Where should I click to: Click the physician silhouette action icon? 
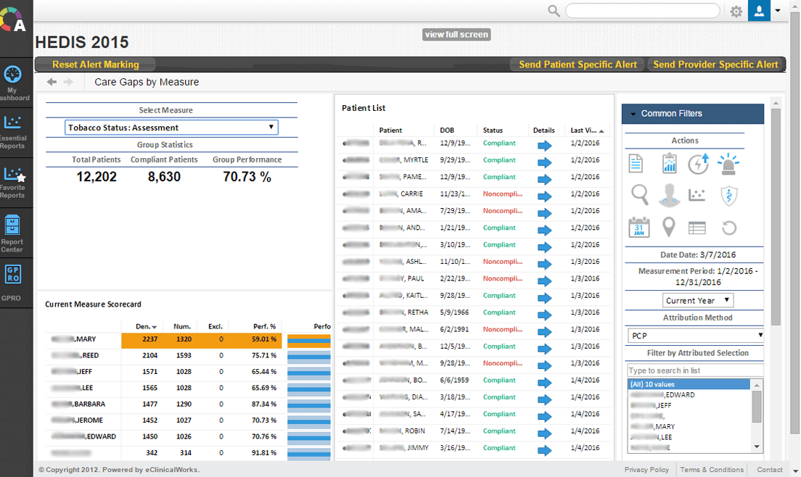point(669,195)
